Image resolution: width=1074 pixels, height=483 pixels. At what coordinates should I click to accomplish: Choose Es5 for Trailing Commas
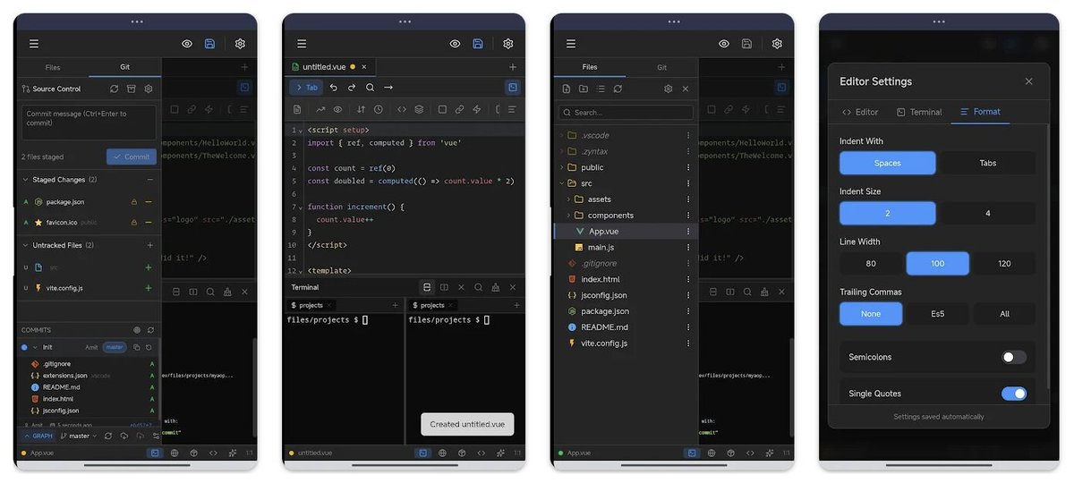[938, 314]
